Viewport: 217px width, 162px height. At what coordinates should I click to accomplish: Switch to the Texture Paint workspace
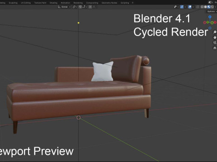click(x=40, y=3)
